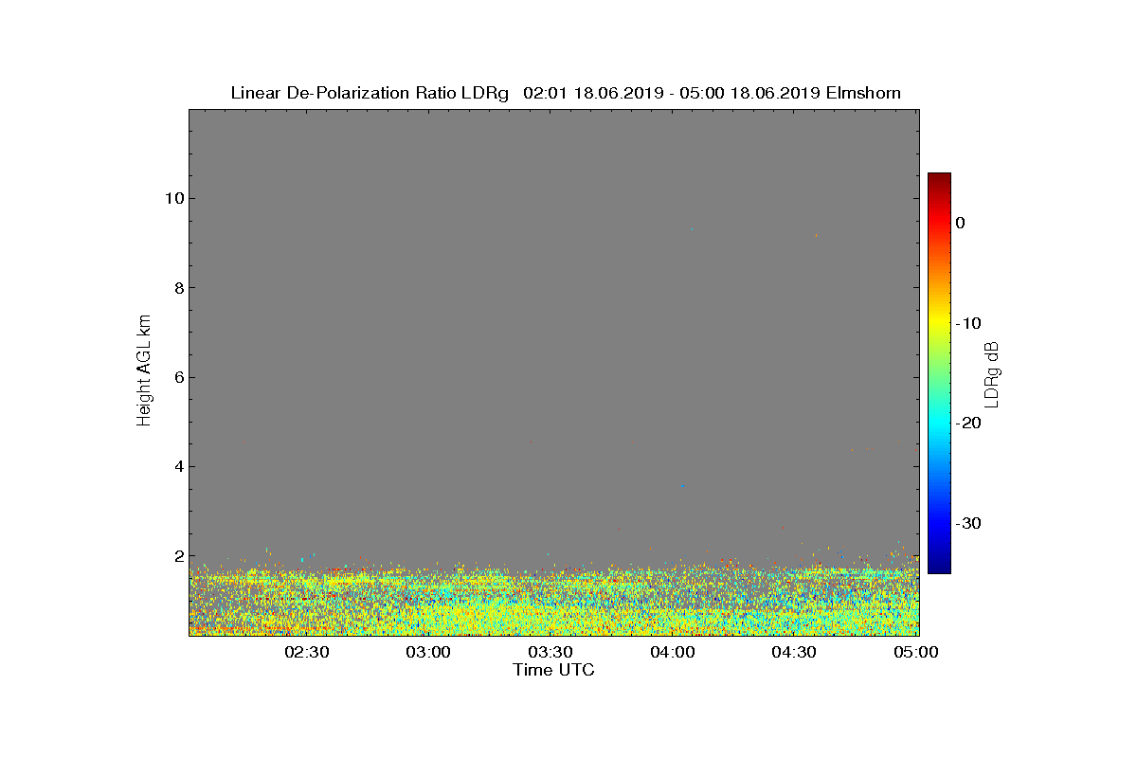Click the height tick label '2'

tap(177, 556)
